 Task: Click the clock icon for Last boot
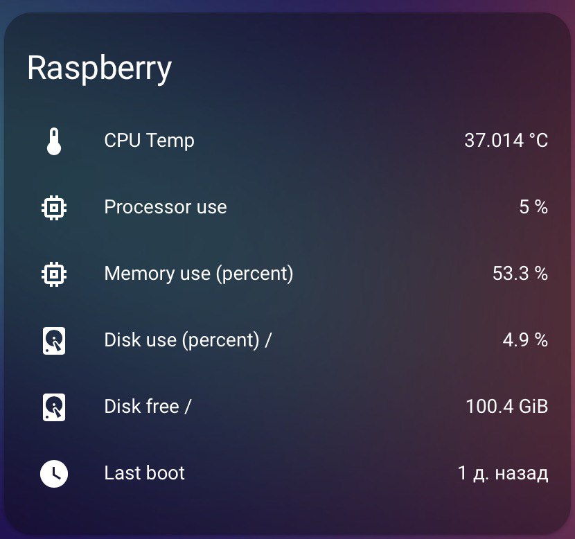pyautogui.click(x=54, y=473)
